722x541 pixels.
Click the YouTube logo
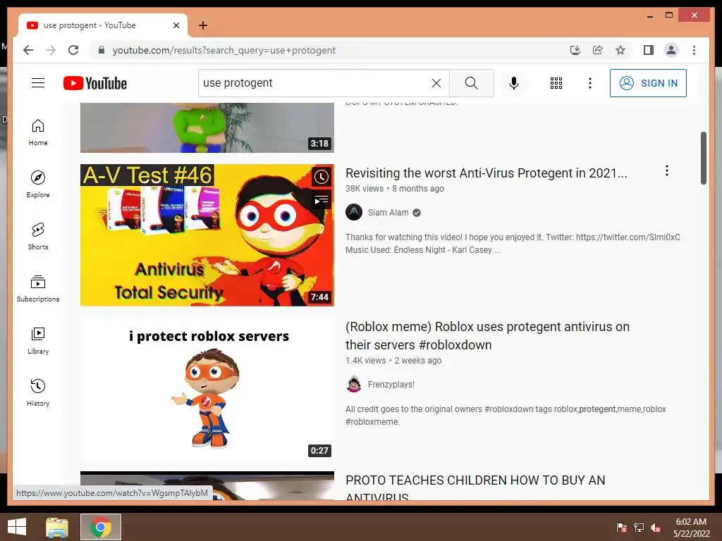click(95, 83)
